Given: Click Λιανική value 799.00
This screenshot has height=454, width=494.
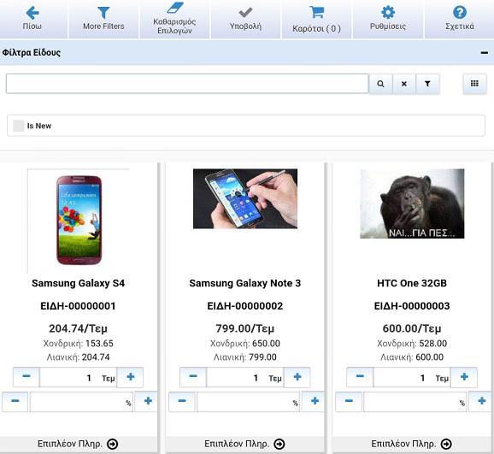Looking at the screenshot, I should click(x=262, y=357).
